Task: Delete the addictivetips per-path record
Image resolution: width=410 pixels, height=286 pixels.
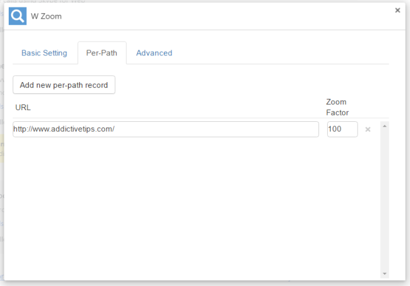Action: tap(368, 129)
